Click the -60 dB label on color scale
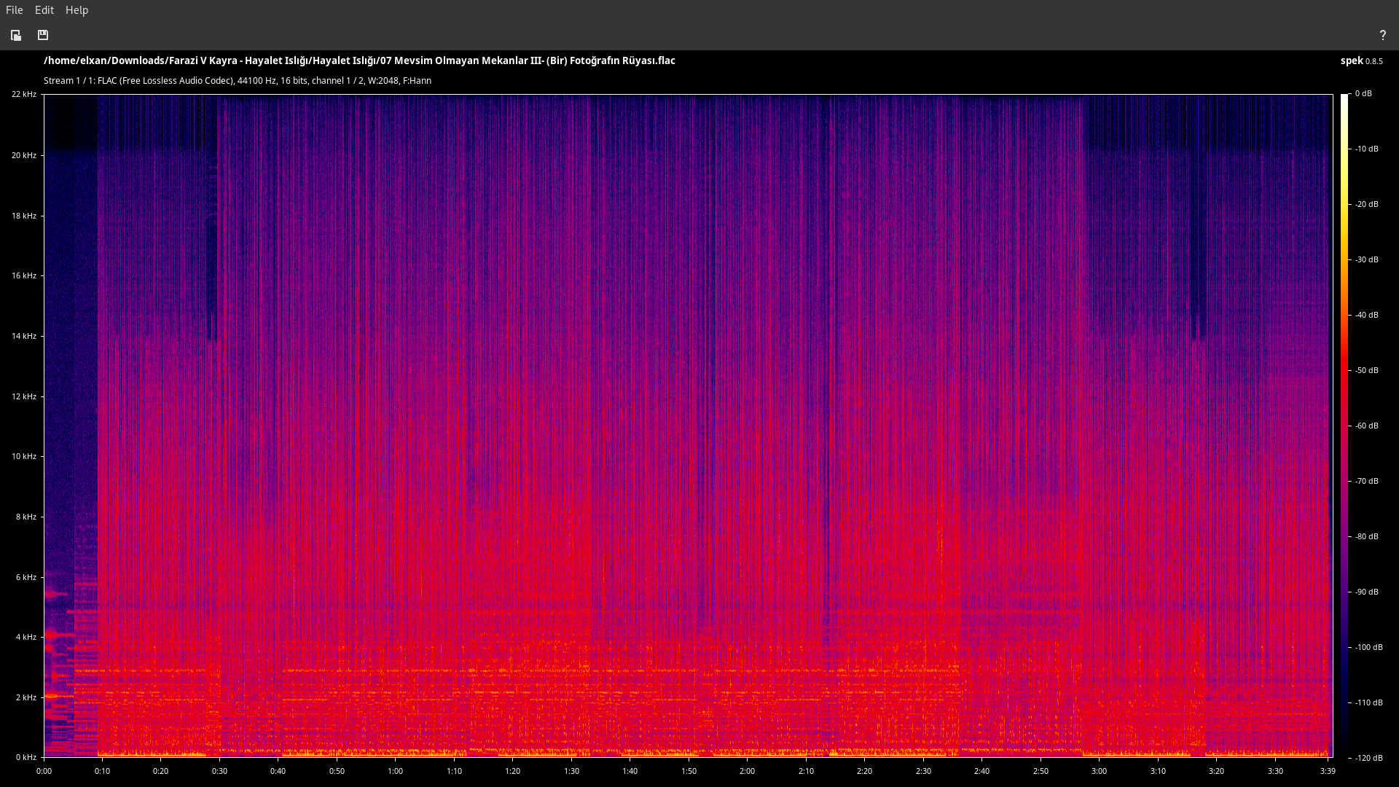The width and height of the screenshot is (1399, 787). (x=1366, y=426)
